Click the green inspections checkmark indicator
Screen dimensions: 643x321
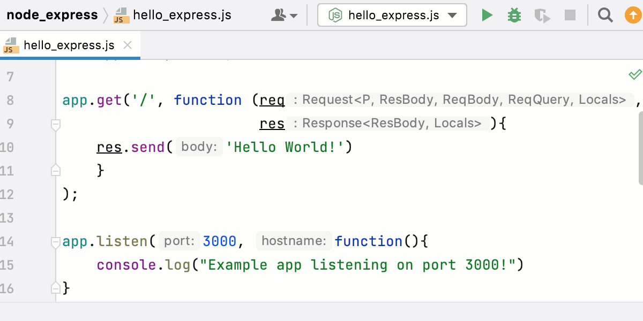tap(634, 75)
